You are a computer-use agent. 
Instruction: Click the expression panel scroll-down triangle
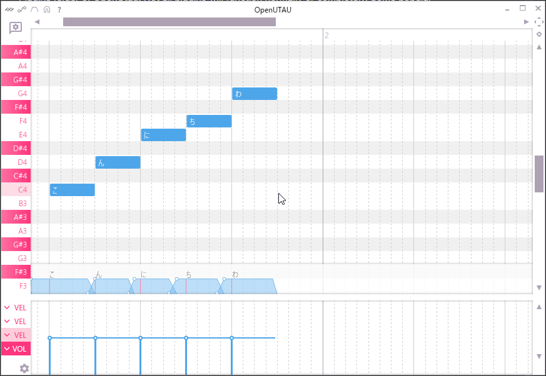pos(539,356)
